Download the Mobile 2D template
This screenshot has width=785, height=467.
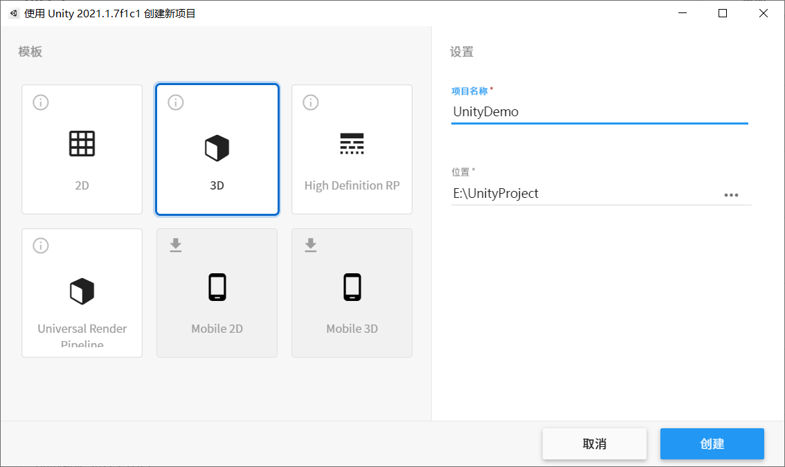tap(176, 246)
